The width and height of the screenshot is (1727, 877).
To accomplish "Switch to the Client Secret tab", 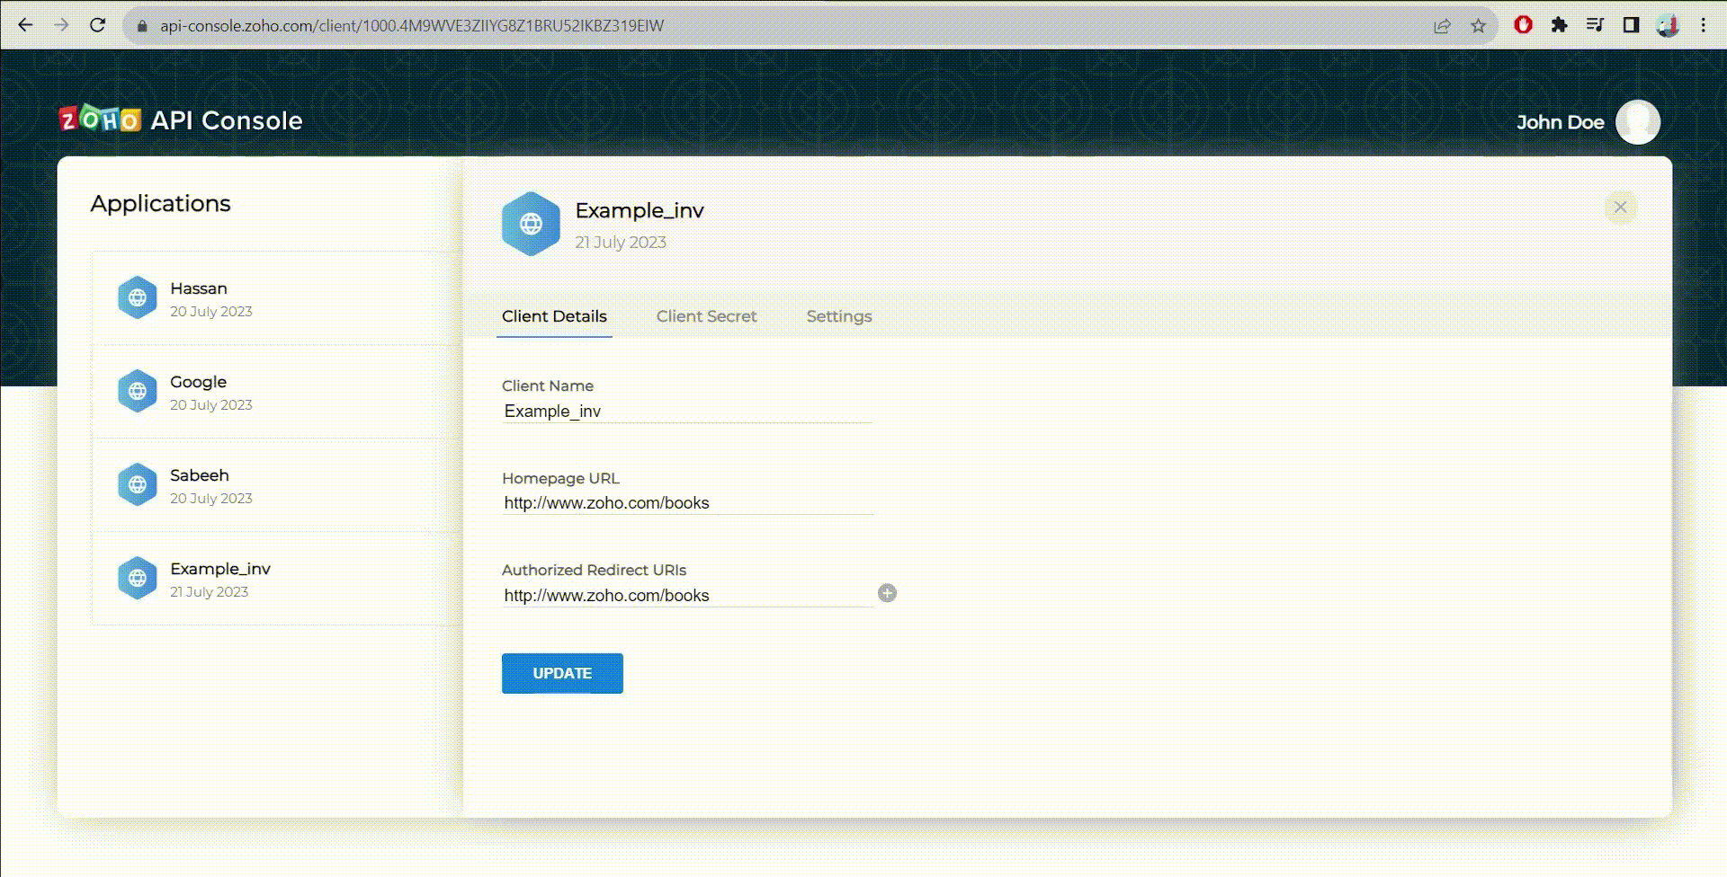I will tap(706, 316).
